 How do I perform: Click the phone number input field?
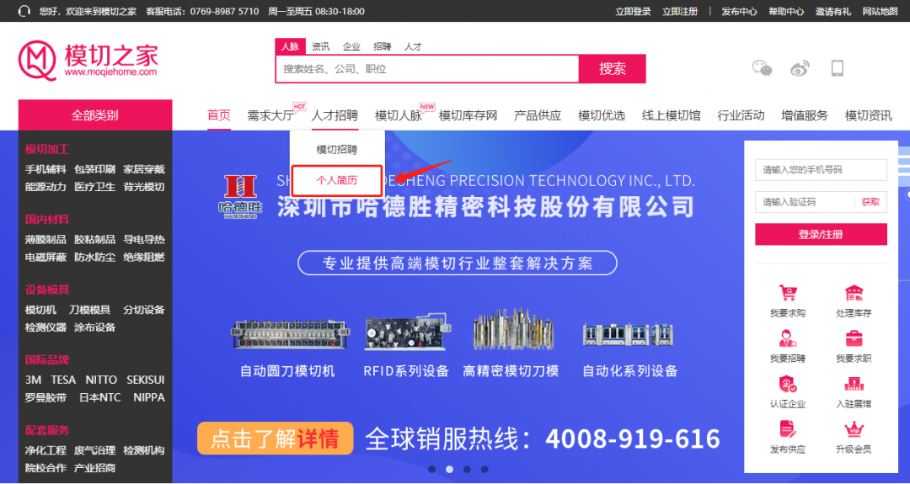tap(821, 170)
